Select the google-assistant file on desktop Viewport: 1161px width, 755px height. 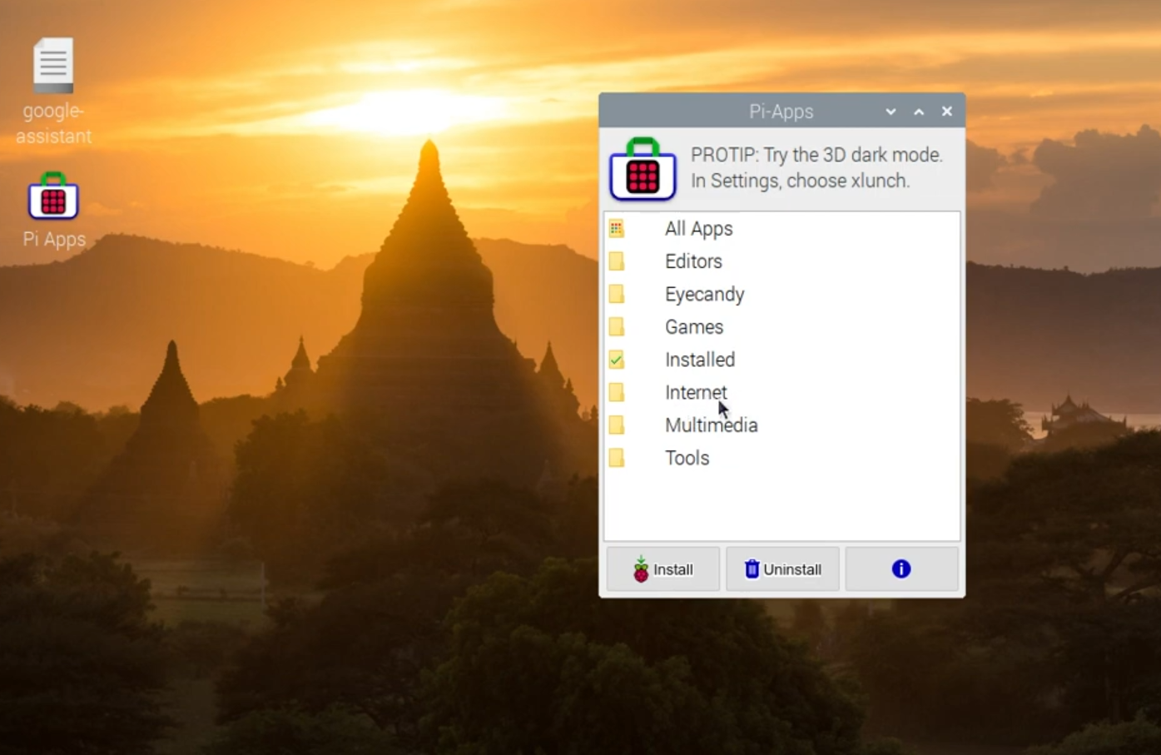point(53,67)
